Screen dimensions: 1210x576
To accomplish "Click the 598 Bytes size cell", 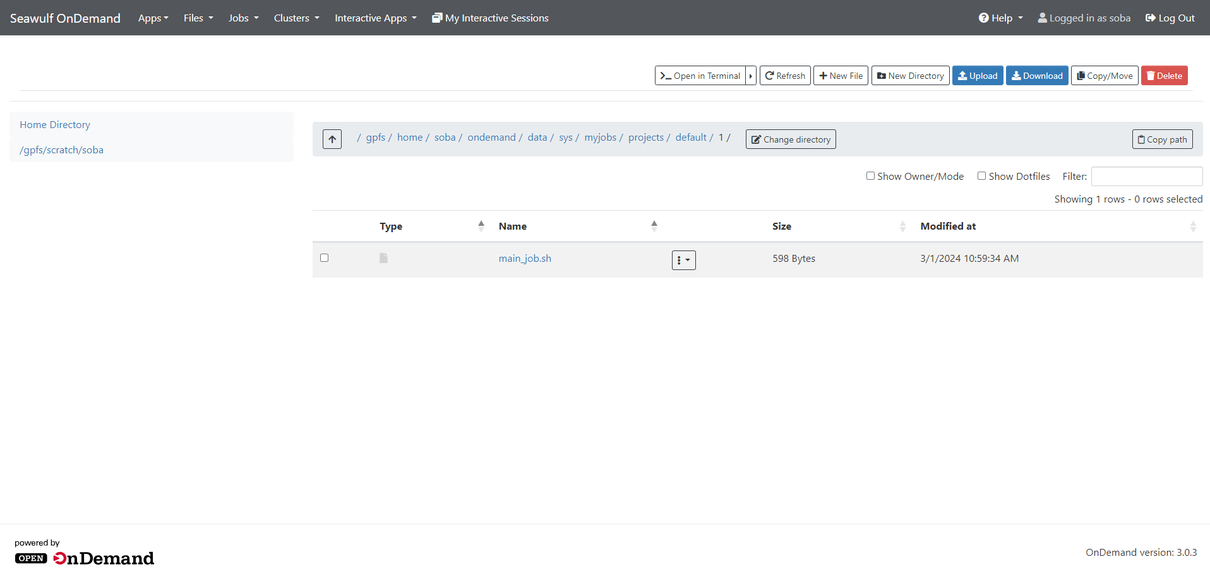I will pos(794,258).
